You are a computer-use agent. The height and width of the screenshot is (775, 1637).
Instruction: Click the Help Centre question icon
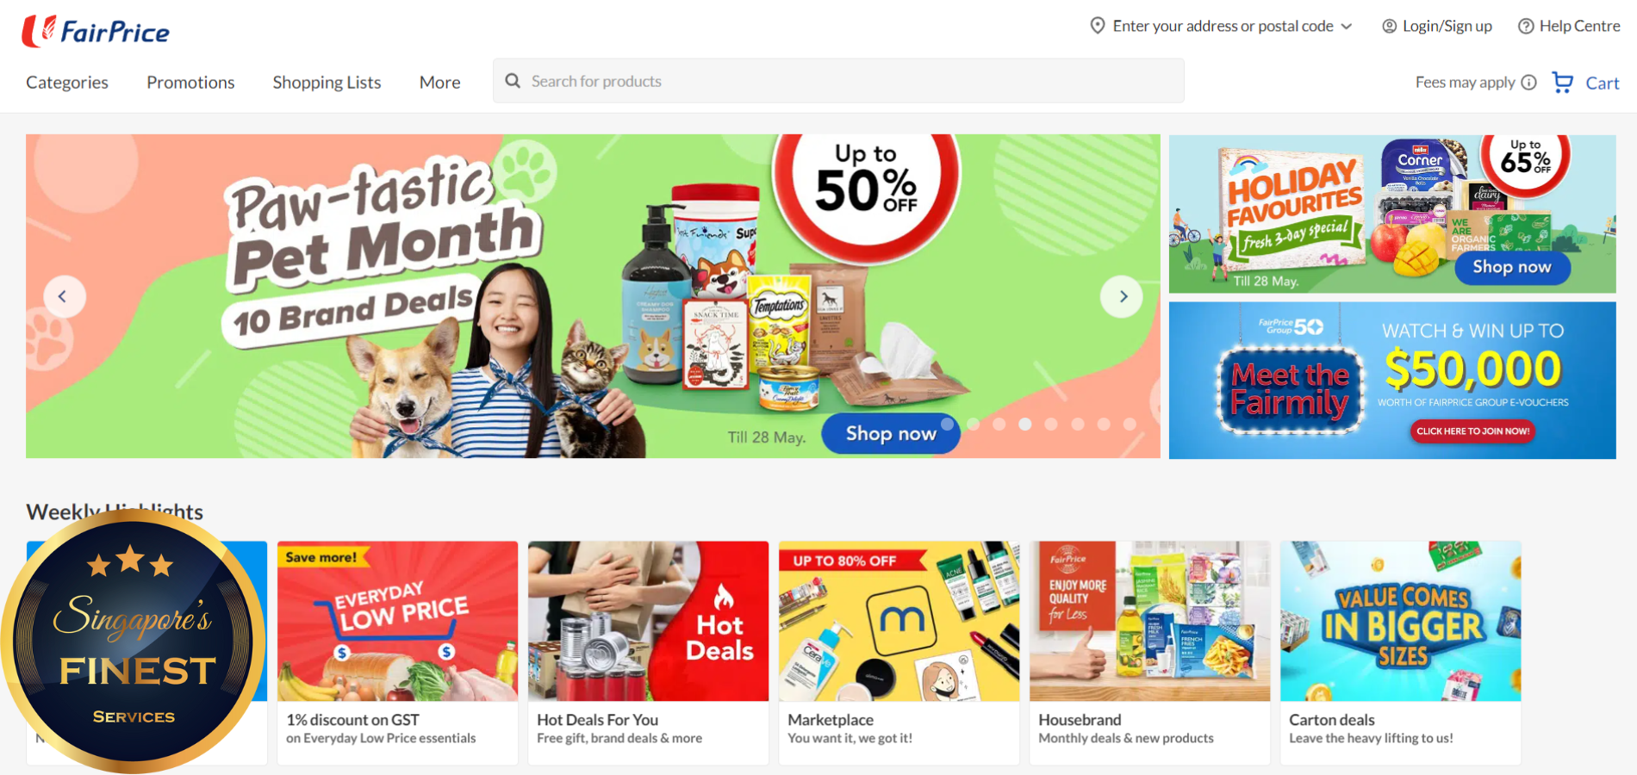[x=1526, y=27]
